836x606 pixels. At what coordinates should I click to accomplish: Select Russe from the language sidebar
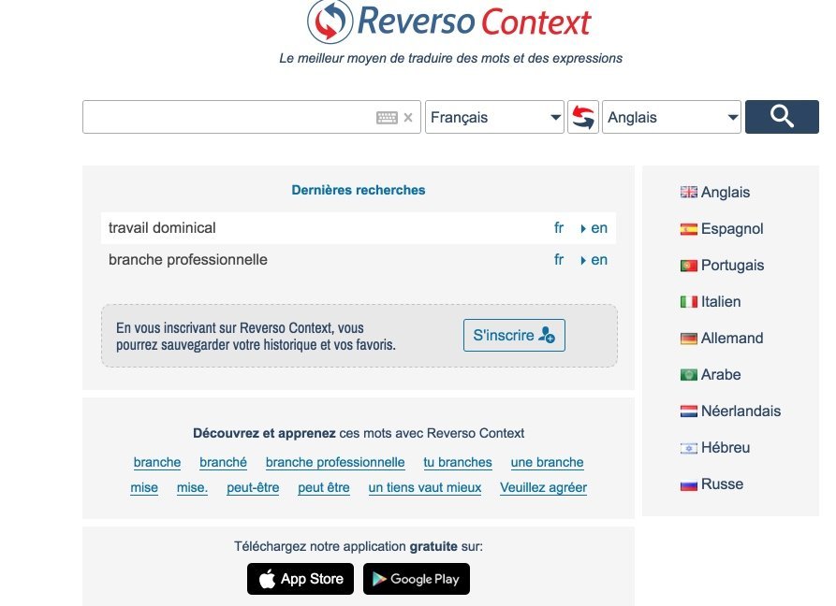tap(724, 483)
